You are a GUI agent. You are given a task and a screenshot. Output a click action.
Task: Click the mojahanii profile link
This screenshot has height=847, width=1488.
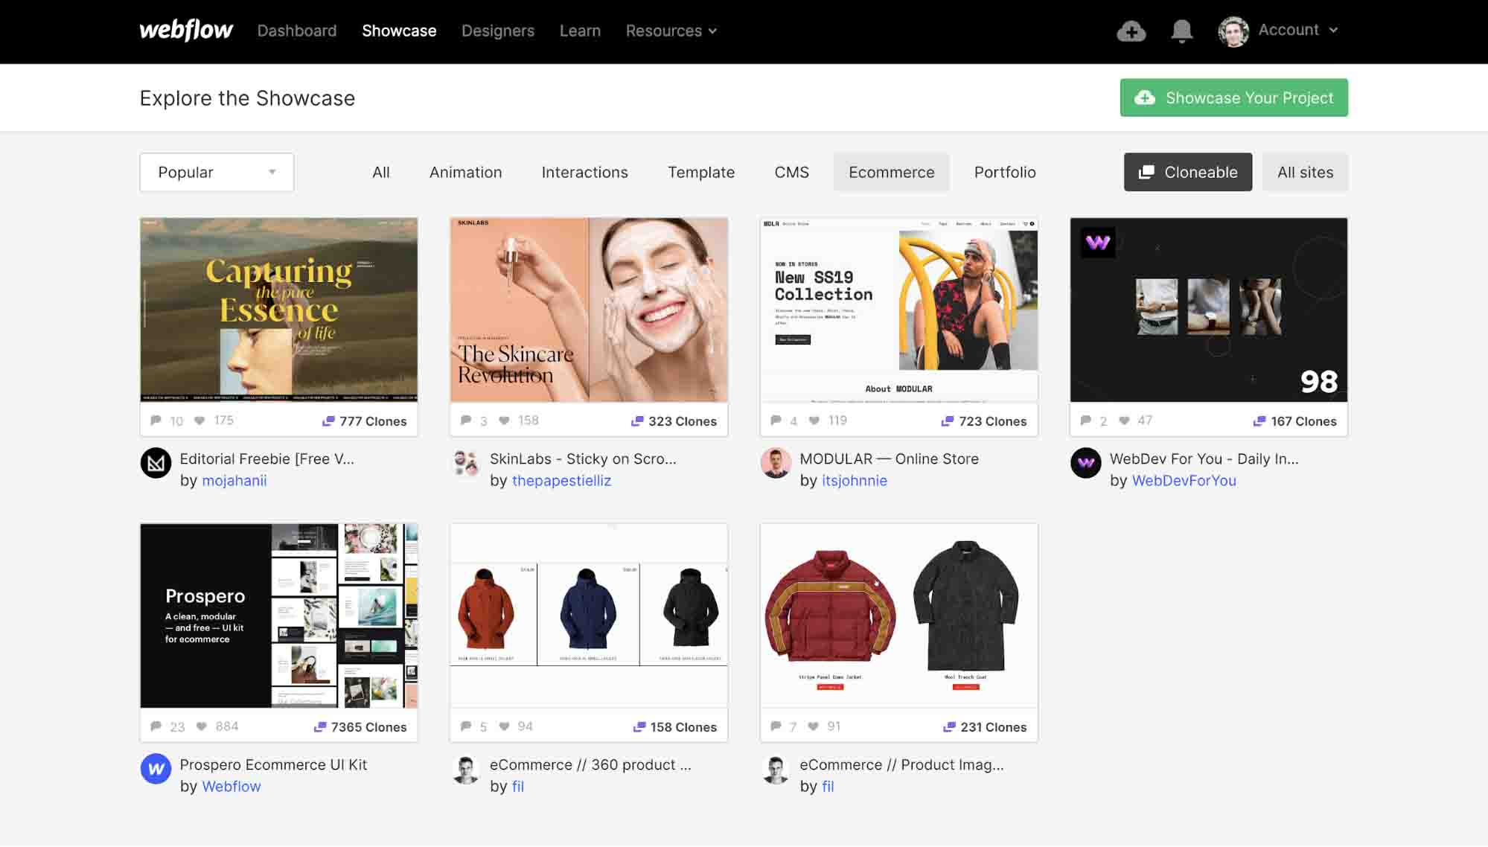[234, 480]
